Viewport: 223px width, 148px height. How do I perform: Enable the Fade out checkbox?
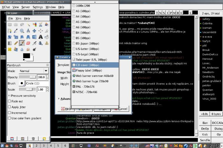(9, 101)
